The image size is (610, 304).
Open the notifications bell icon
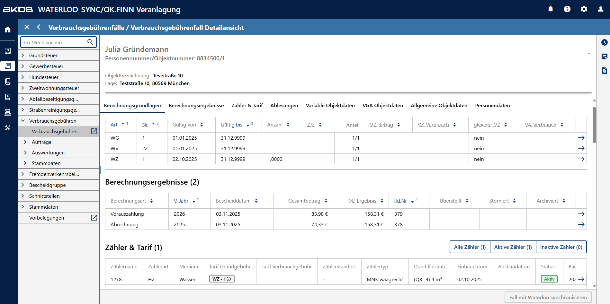click(x=551, y=9)
